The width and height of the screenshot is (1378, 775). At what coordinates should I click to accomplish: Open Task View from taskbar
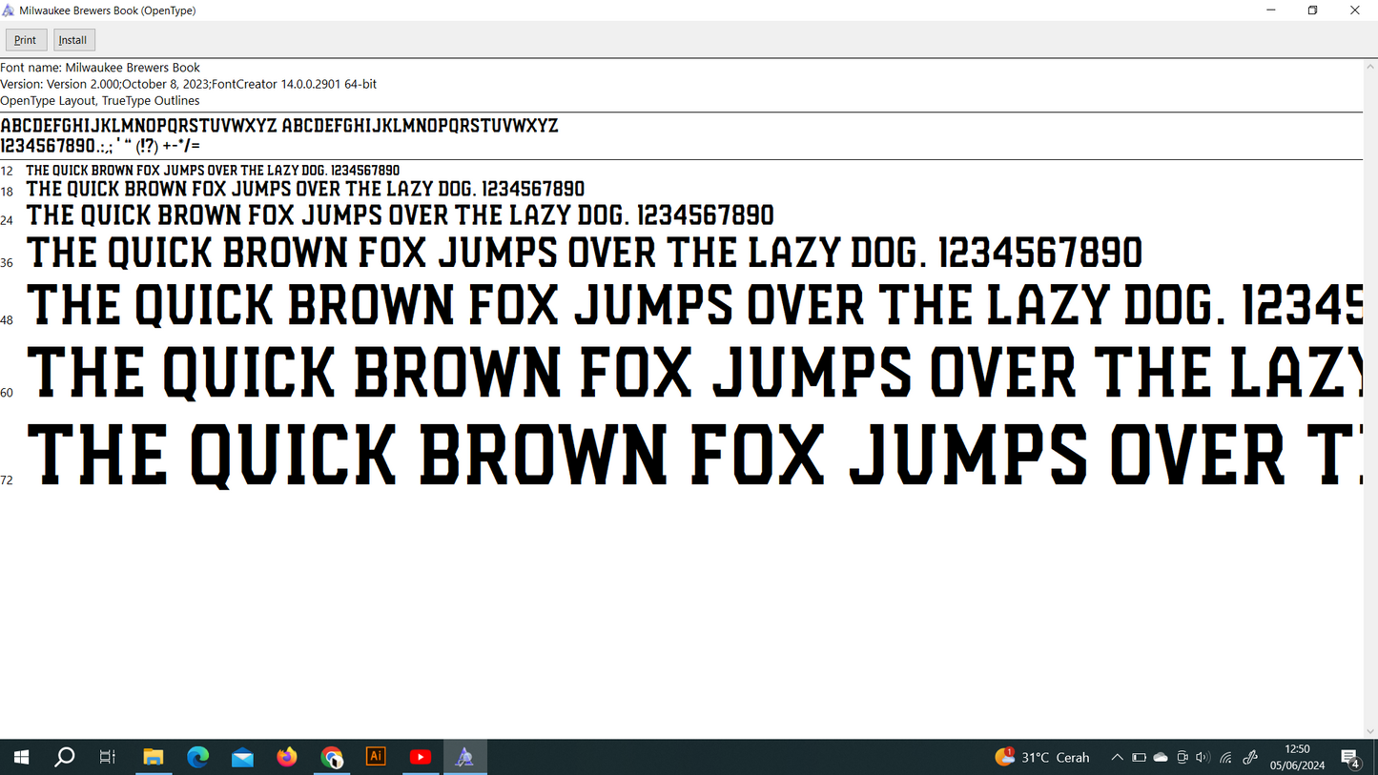point(108,757)
